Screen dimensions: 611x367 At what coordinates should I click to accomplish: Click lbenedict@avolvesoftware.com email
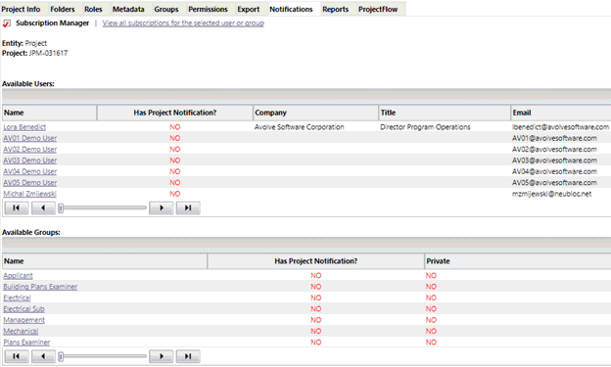click(x=560, y=127)
